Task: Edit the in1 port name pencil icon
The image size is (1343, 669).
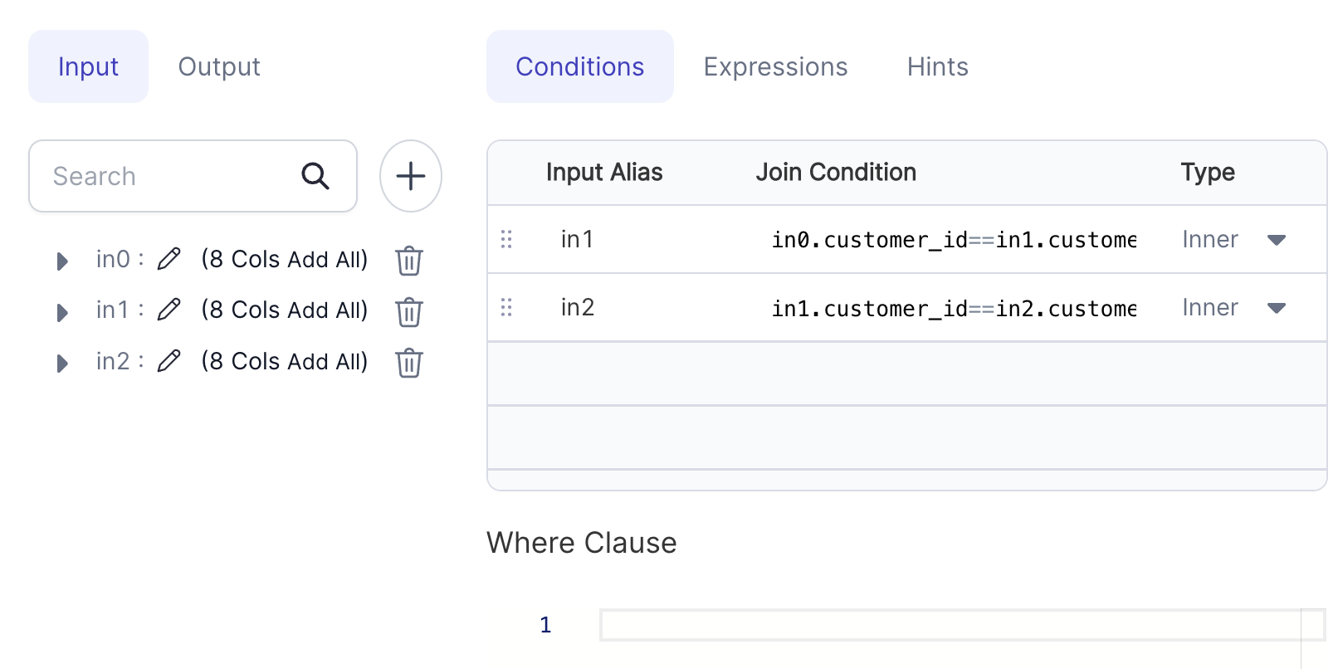Action: point(169,310)
